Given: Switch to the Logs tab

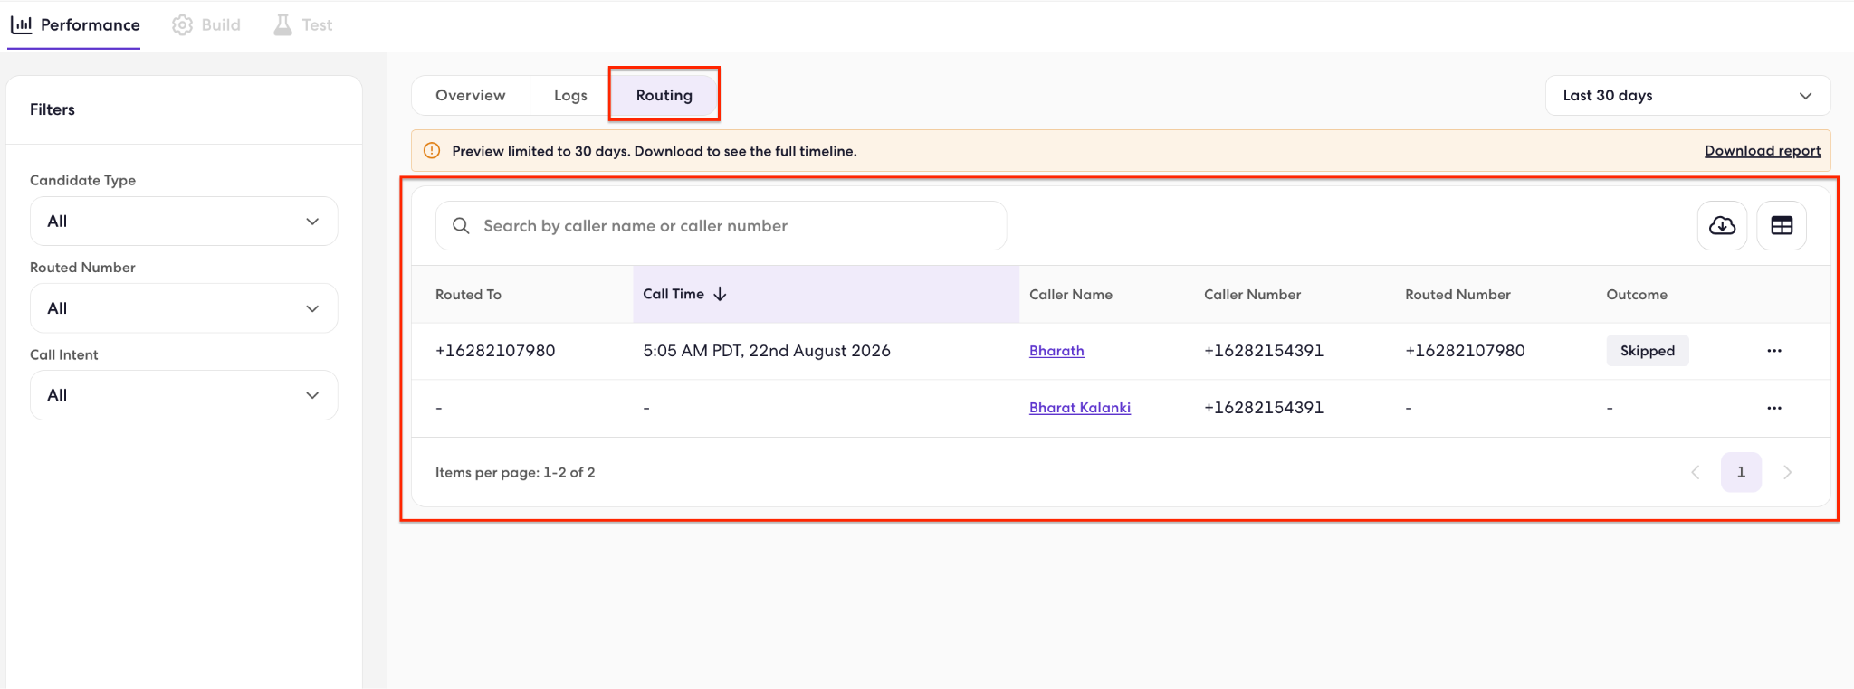Looking at the screenshot, I should tap(570, 95).
